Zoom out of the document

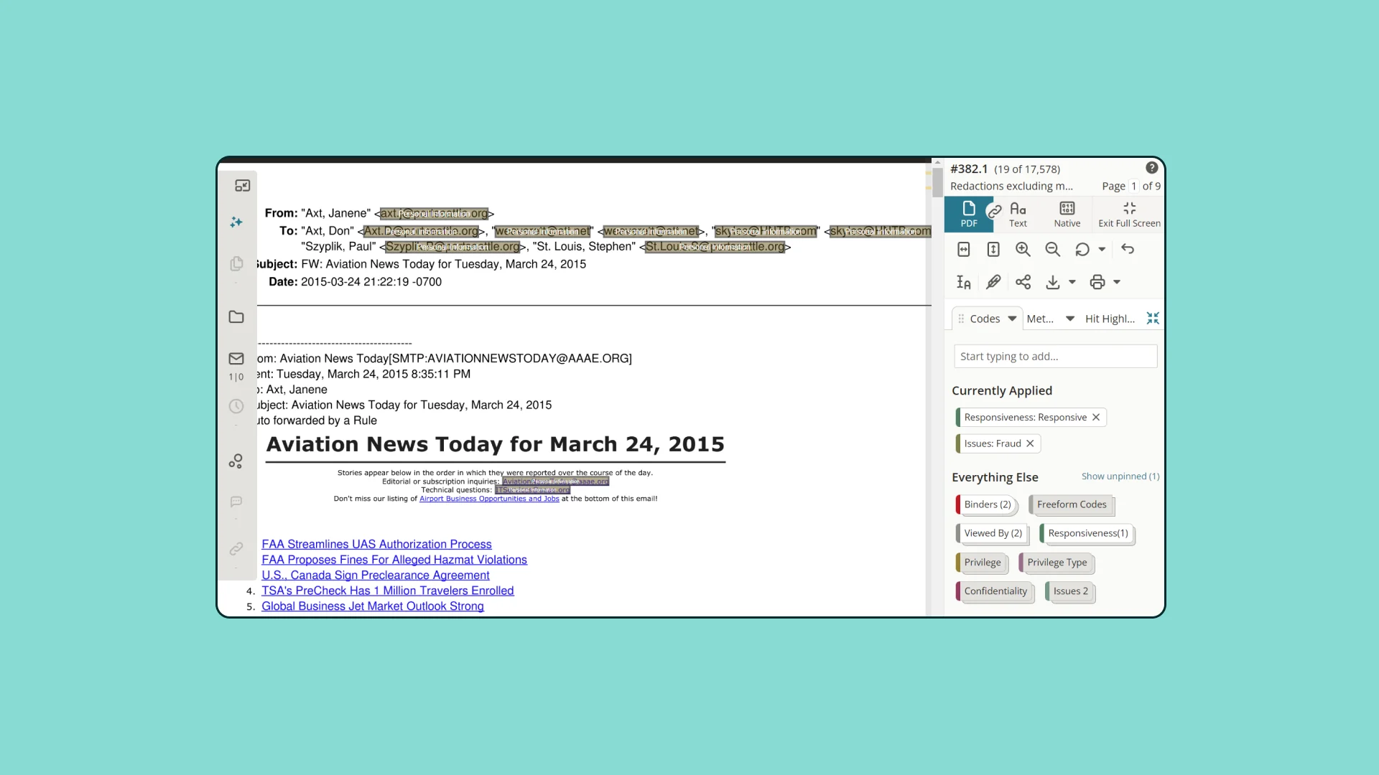[1052, 249]
